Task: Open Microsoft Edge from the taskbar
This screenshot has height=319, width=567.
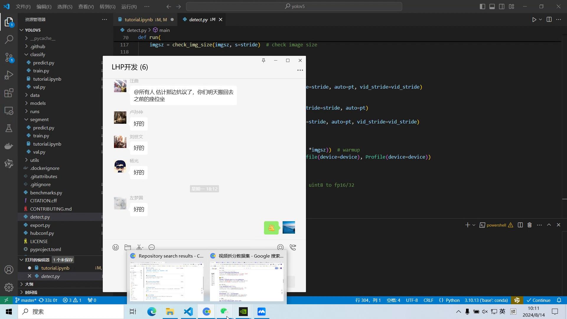Action: coord(151,312)
